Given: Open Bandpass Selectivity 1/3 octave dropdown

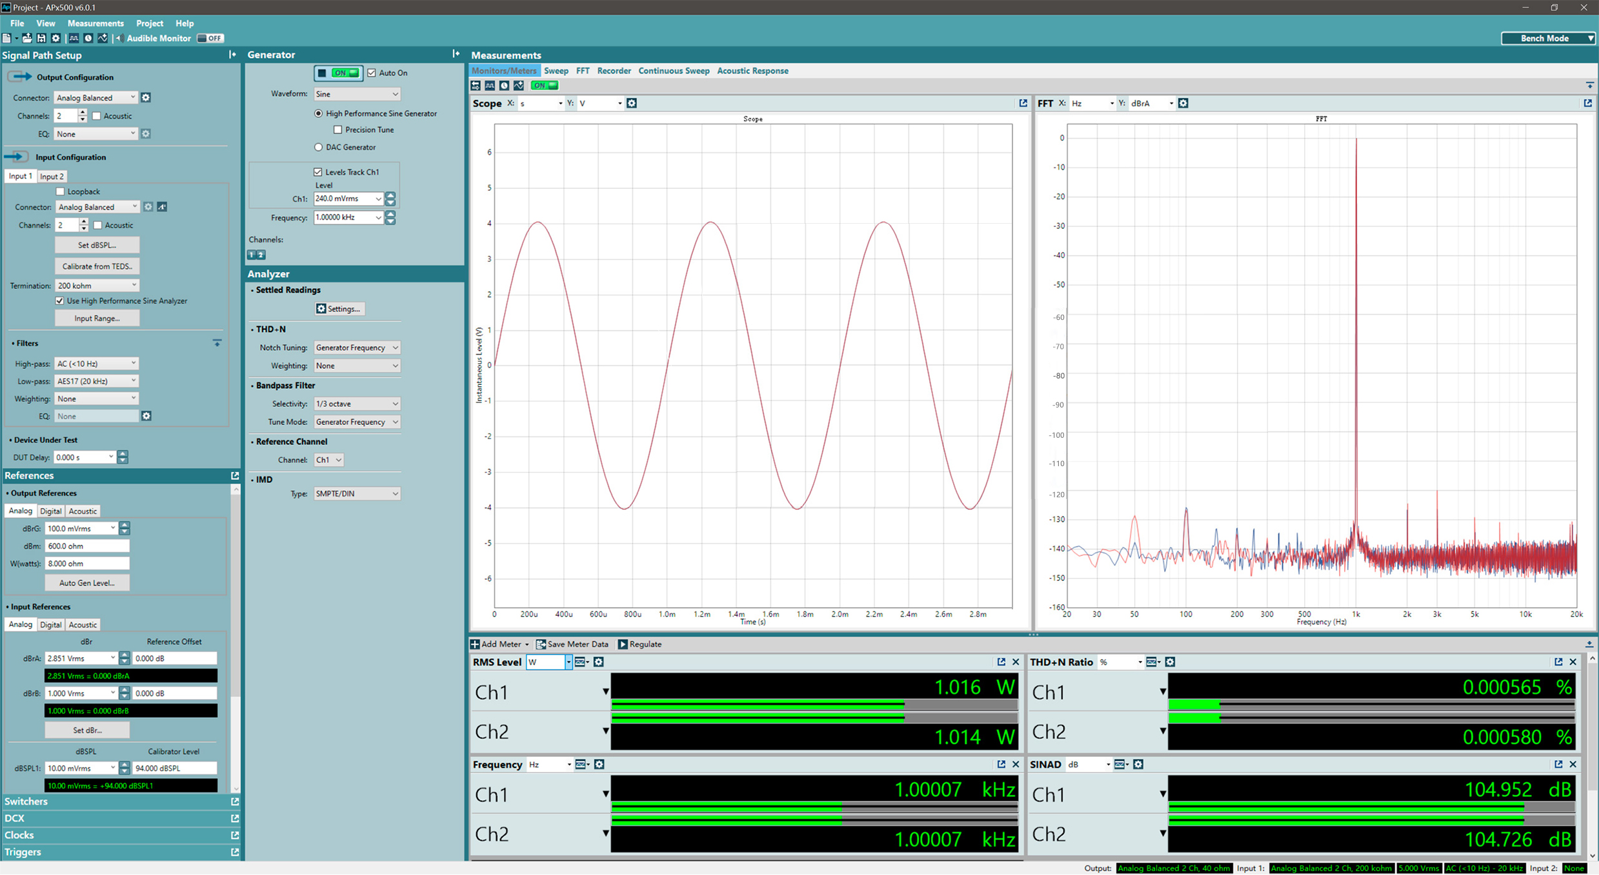Looking at the screenshot, I should click(357, 404).
